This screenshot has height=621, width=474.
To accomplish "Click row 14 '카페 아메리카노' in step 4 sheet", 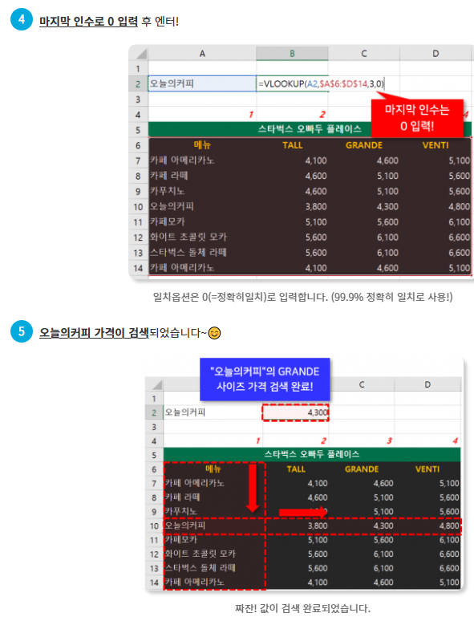I will 202,268.
